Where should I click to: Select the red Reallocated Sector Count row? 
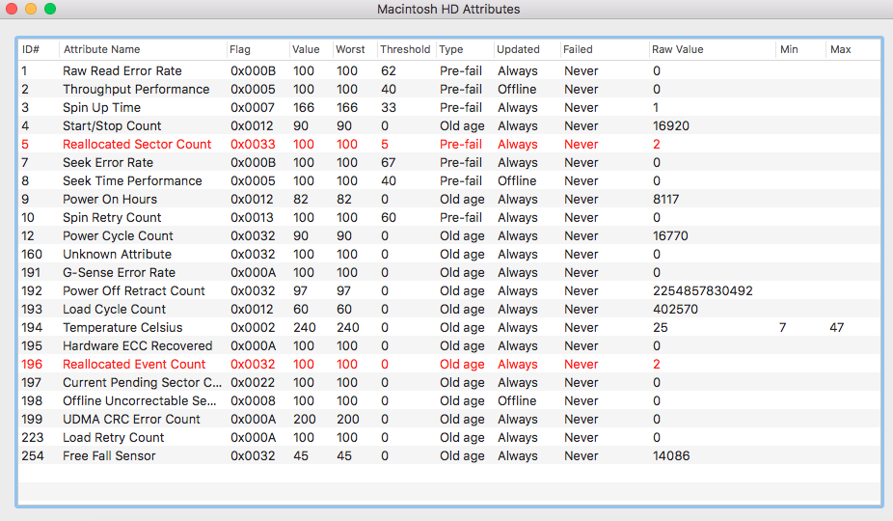coord(450,144)
